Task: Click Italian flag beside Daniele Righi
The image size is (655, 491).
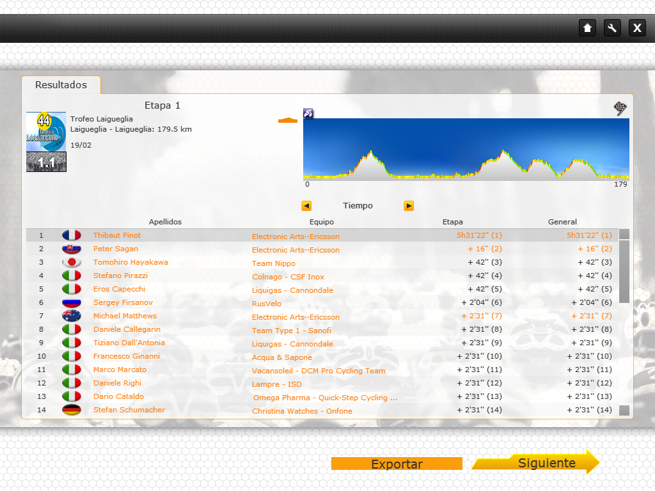Action: pyautogui.click(x=72, y=383)
